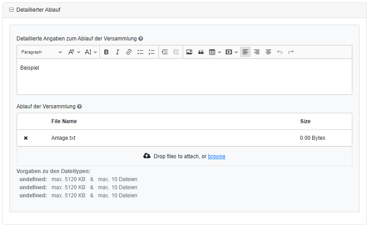
Task: Align text to the right
Action: 257,52
